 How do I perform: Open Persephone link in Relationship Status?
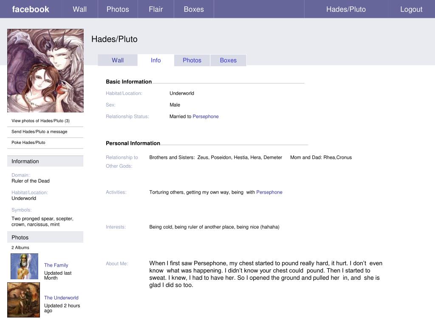click(x=206, y=116)
